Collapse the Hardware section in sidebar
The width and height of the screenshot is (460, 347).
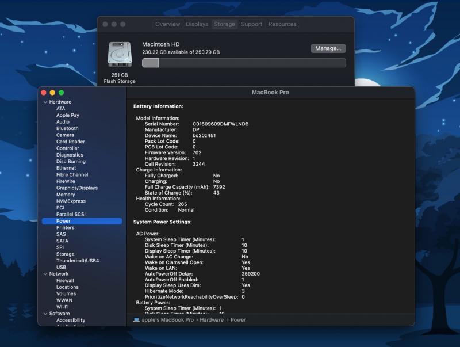[x=45, y=102]
